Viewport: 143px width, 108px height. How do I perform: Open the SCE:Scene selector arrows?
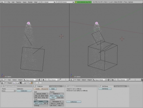pyautogui.click(x=58, y=2)
